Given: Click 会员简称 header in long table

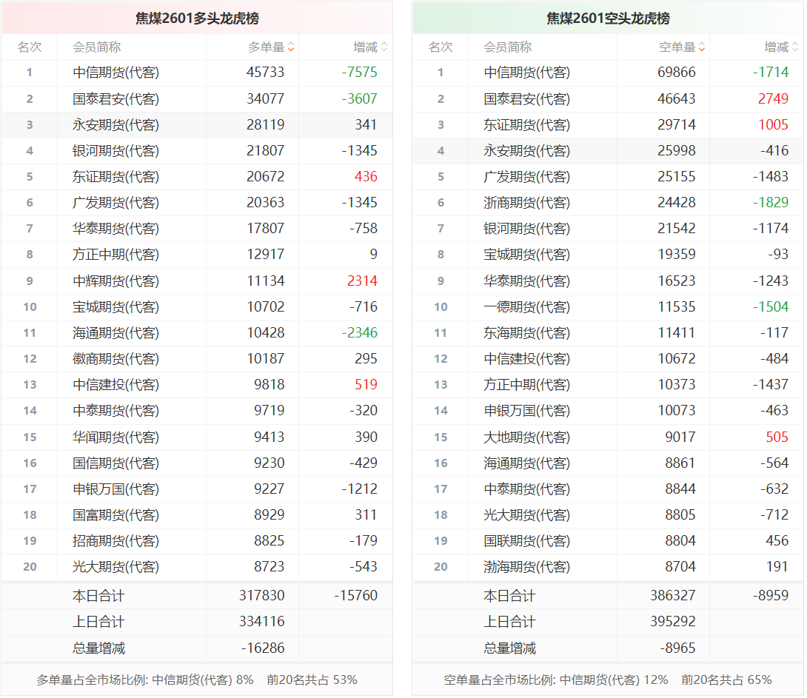Looking at the screenshot, I should (97, 47).
